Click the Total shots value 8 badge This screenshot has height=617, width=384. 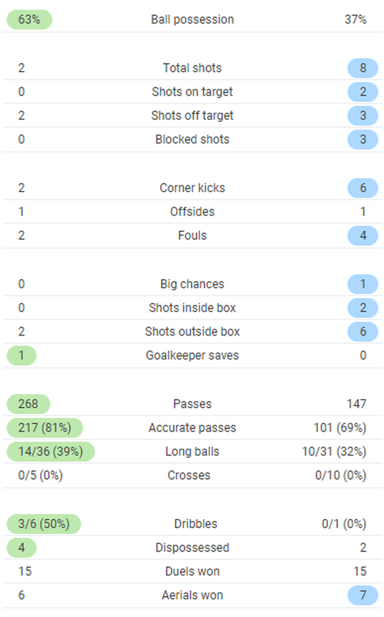click(363, 68)
